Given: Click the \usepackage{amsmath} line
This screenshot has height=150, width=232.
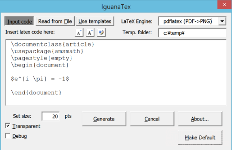Looking at the screenshot, I should 47,51.
